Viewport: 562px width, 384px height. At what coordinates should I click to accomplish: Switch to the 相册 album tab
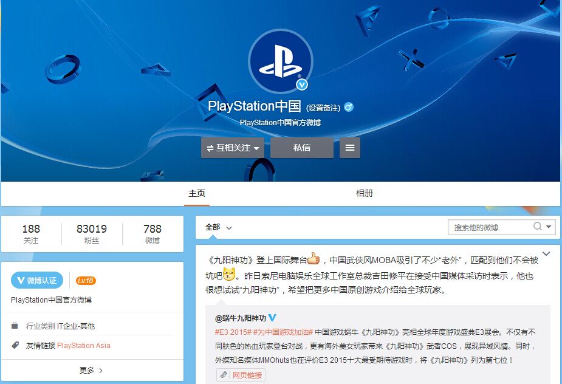coord(365,194)
